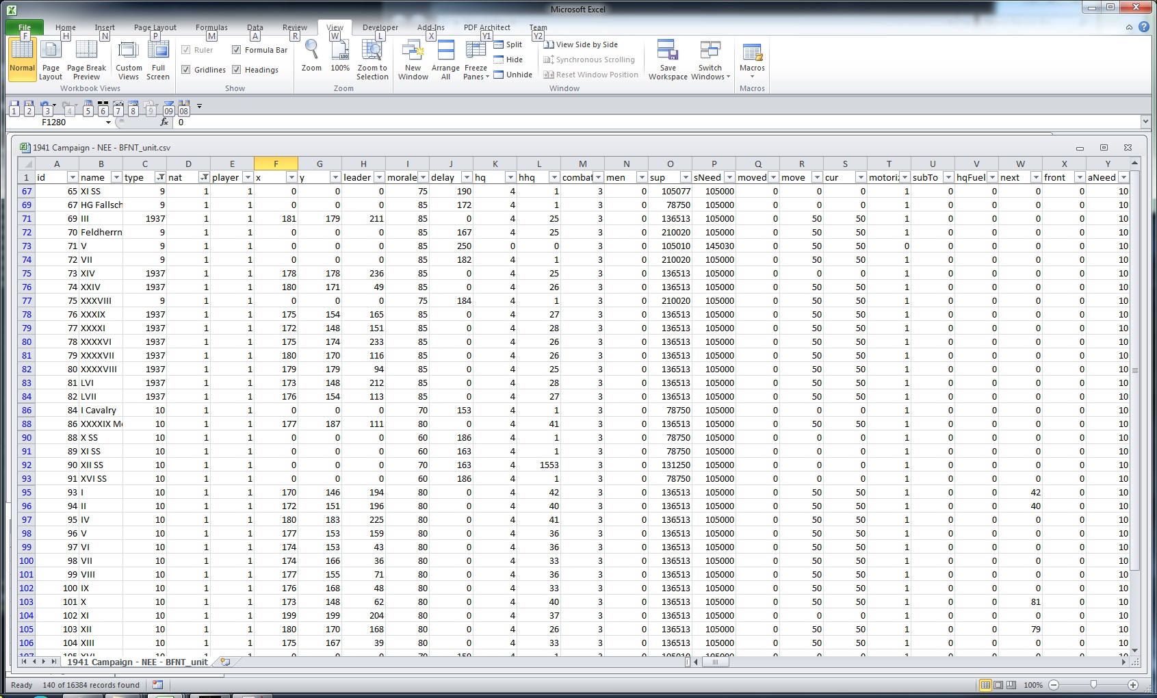Viewport: 1157px width, 698px height.
Task: Click Zoom to Selection
Action: [372, 60]
